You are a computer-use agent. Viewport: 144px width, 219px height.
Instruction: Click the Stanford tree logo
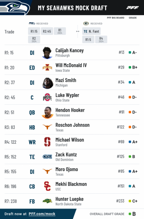(47, 142)
